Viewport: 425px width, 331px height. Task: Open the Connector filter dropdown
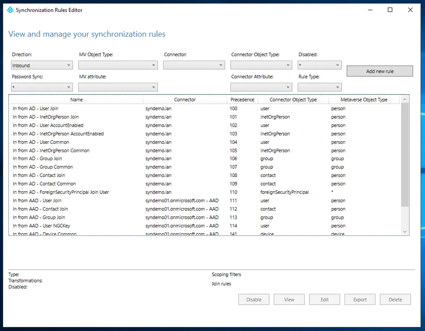pyautogui.click(x=194, y=65)
